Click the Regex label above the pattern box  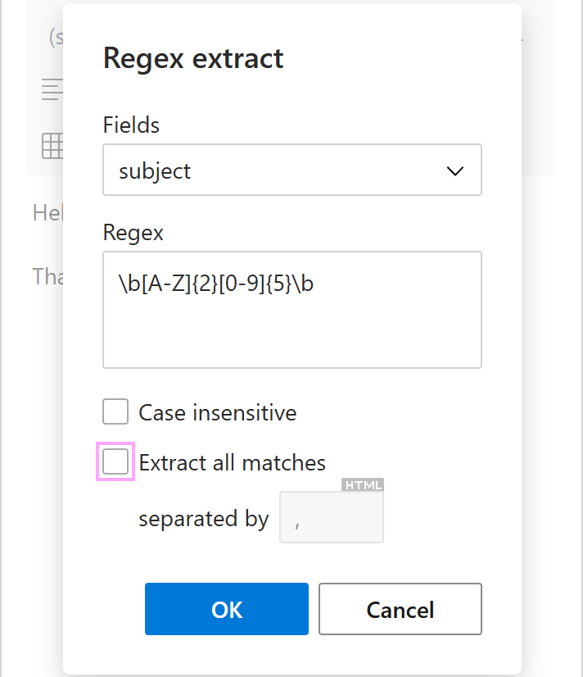click(x=133, y=233)
